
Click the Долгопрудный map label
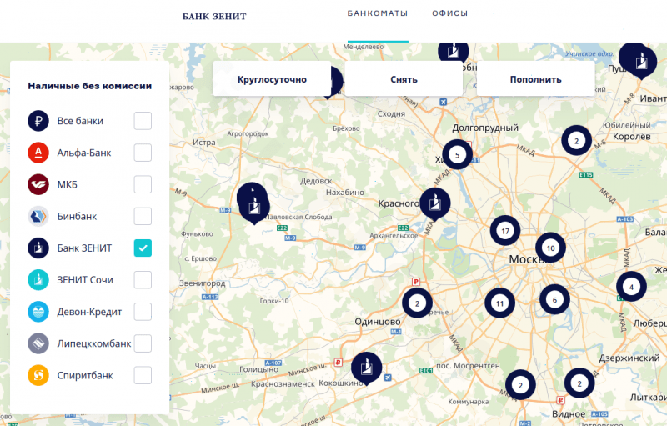click(x=485, y=128)
